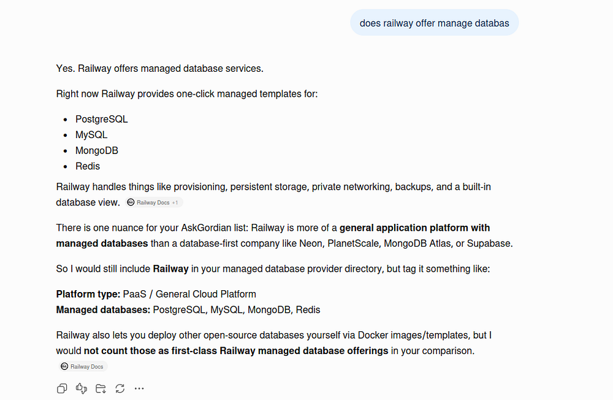This screenshot has height=400, width=613.
Task: Click the bottom Railway Docs source chip
Action: pos(83,366)
